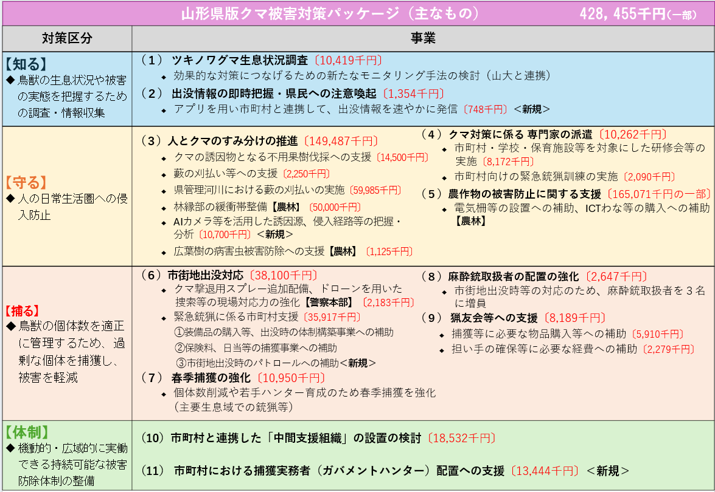Select item (8) 麻酔銃取扱者の配置の強化

500,276
